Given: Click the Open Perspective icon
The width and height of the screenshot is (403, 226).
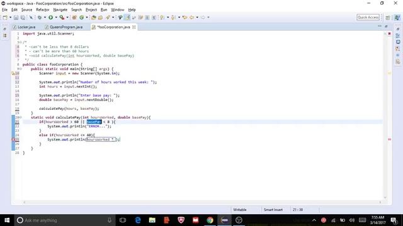Looking at the screenshot, I should point(388,18).
